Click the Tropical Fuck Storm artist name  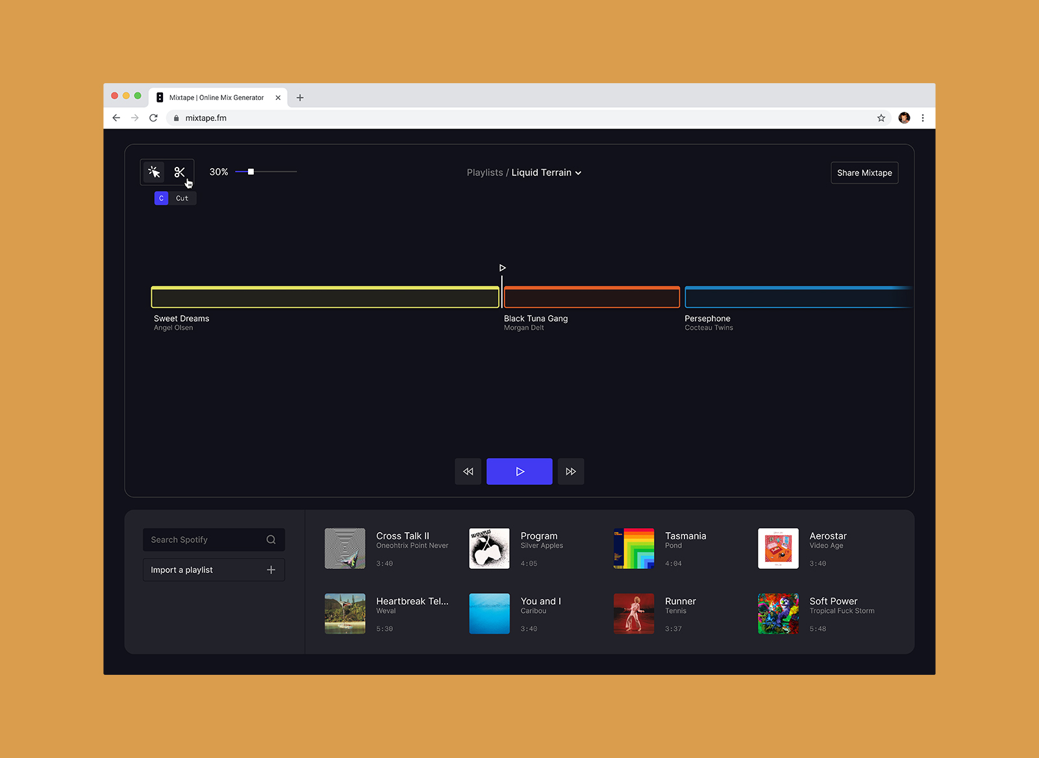coord(842,611)
